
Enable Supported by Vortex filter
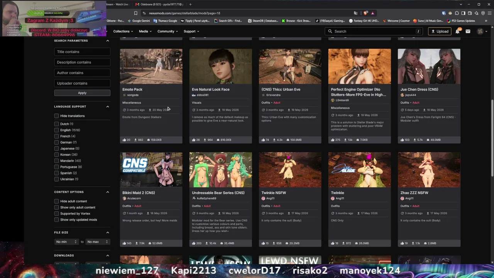[x=56, y=214]
